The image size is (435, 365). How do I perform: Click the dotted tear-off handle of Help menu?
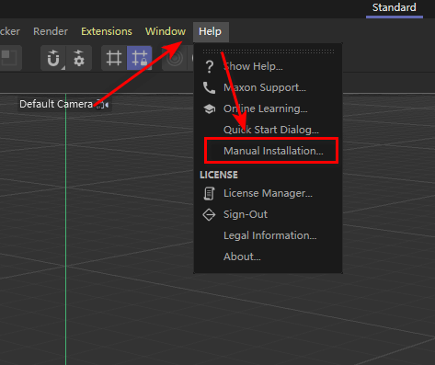tap(269, 51)
